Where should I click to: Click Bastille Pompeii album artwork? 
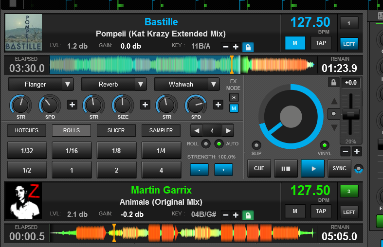tap(23, 32)
